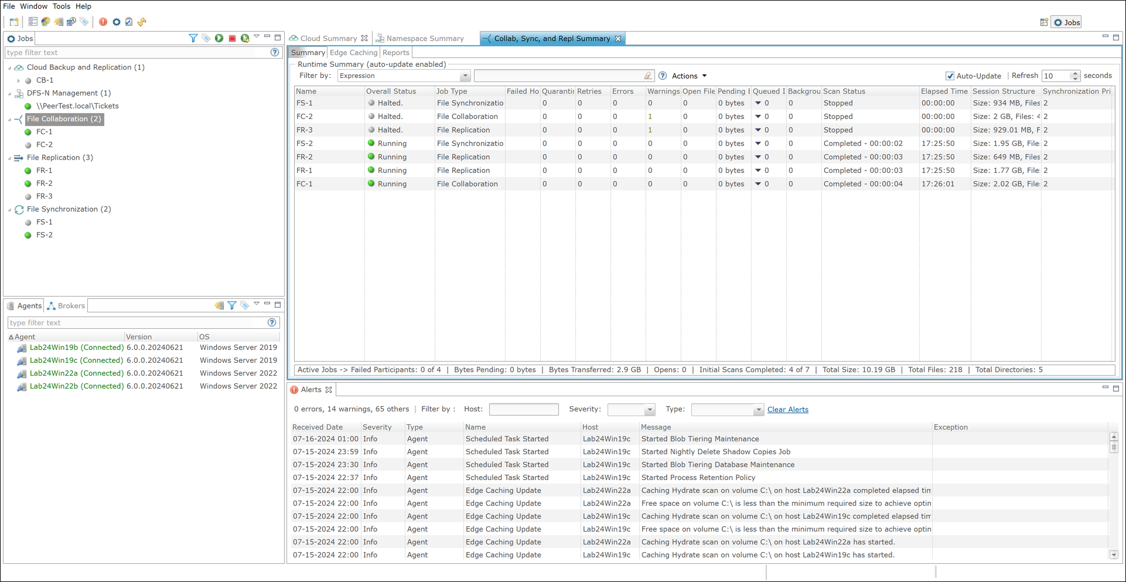Close the Collab, Sync, and Repl Summary tab
The height and width of the screenshot is (582, 1126).
tap(617, 39)
